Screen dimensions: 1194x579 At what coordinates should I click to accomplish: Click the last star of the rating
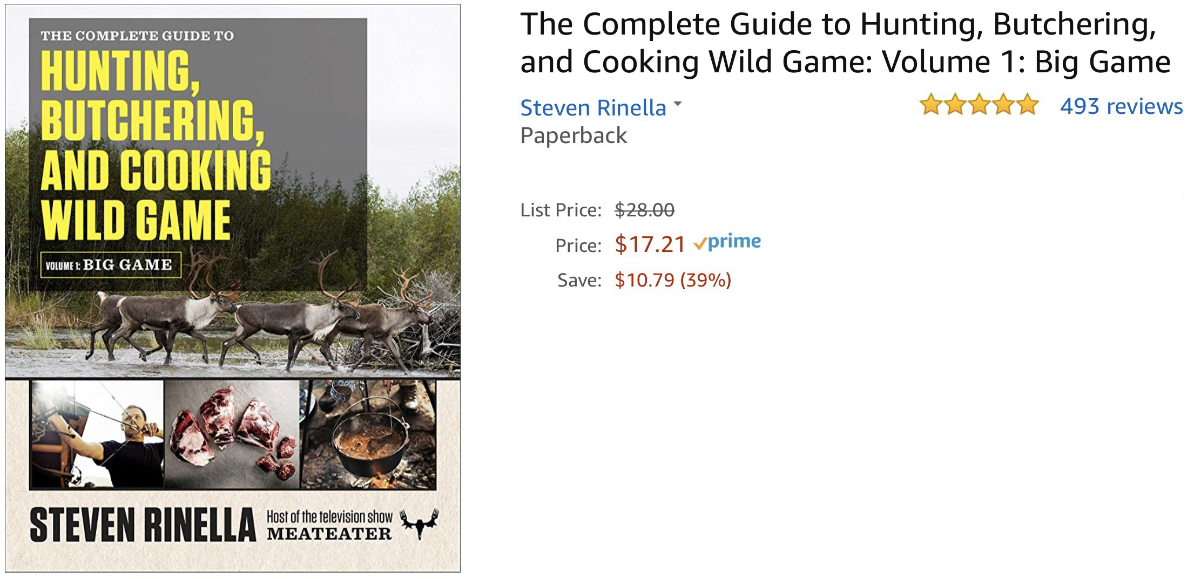click(1027, 105)
